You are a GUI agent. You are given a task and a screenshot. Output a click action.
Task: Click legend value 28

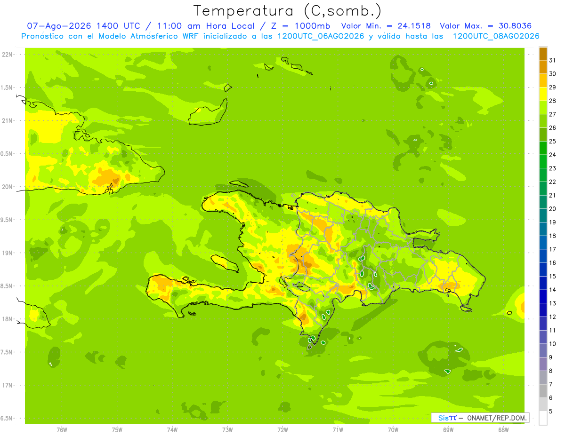[553, 101]
